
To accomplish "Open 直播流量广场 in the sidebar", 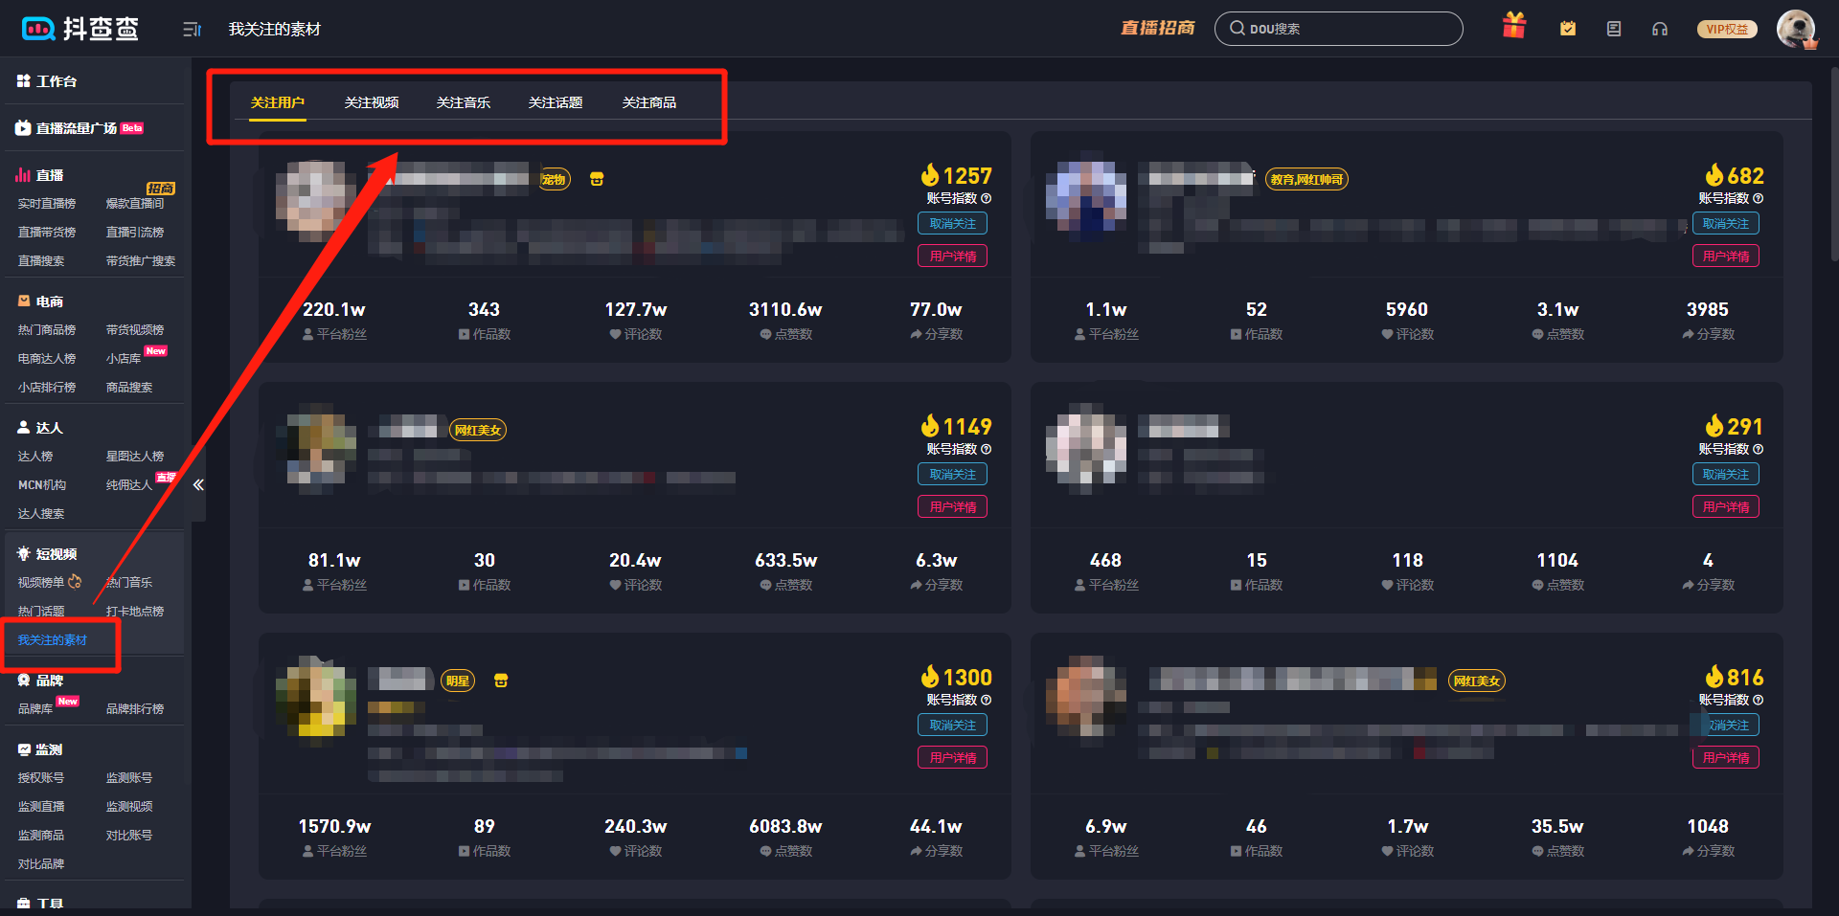I will tap(77, 128).
